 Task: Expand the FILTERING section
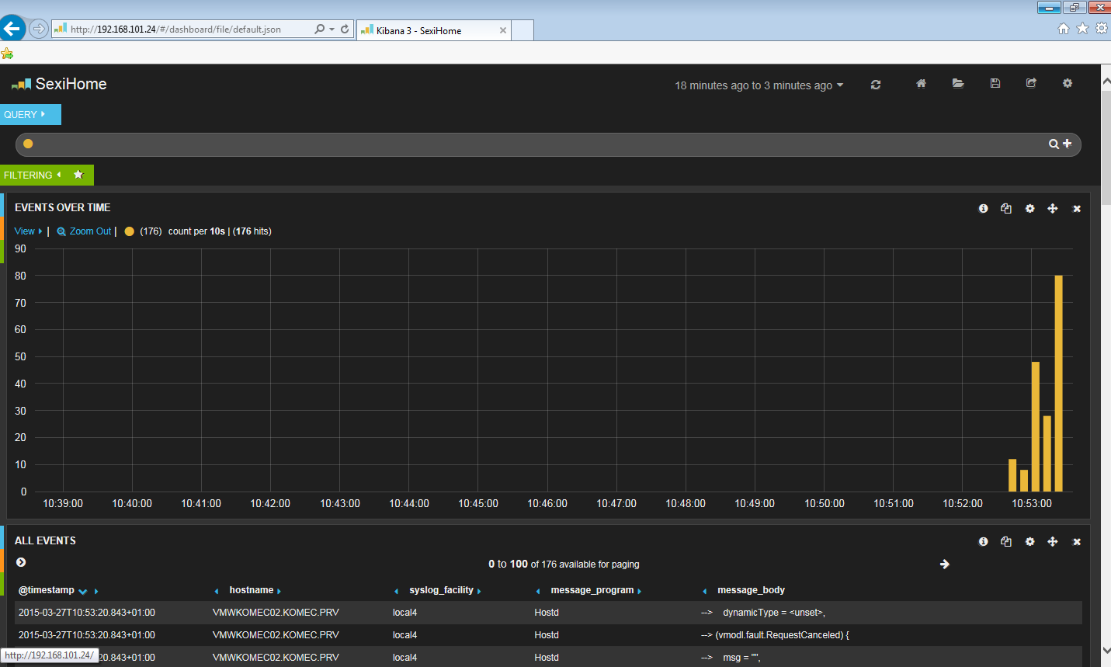[33, 175]
